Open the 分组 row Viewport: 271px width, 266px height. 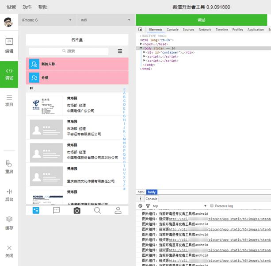pos(77,78)
